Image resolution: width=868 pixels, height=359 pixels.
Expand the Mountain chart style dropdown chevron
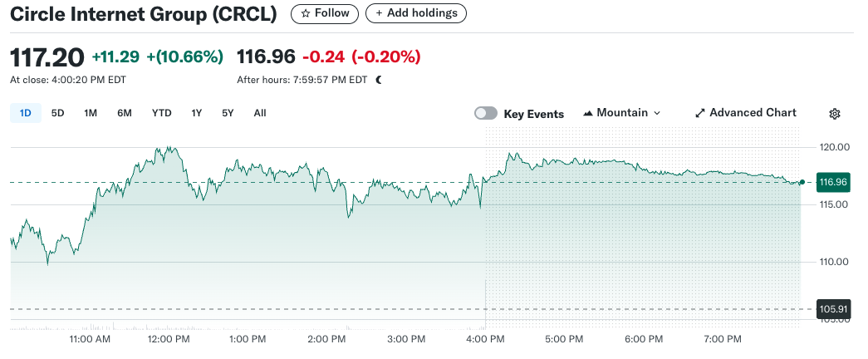click(x=657, y=113)
